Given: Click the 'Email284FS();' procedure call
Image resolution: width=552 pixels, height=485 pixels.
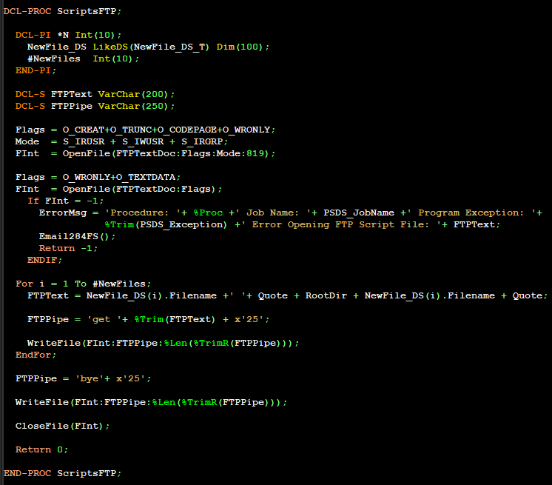Looking at the screenshot, I should [x=77, y=236].
